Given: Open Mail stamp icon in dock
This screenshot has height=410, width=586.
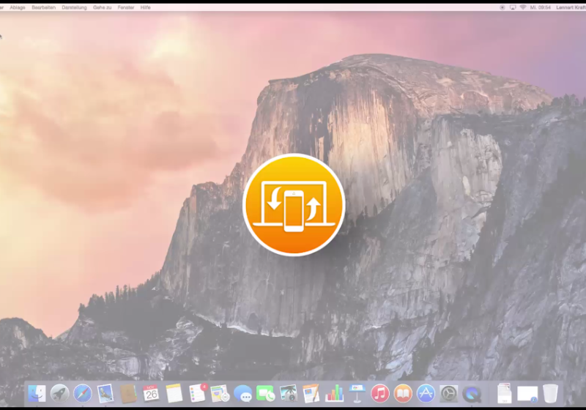Looking at the screenshot, I should (105, 394).
